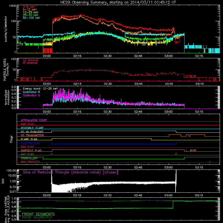The image size is (223, 223).
Task: Click the 'SAA_FLAG' flag label
Action: pos(27,147)
